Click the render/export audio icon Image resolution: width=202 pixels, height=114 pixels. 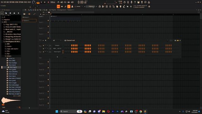(142, 2)
